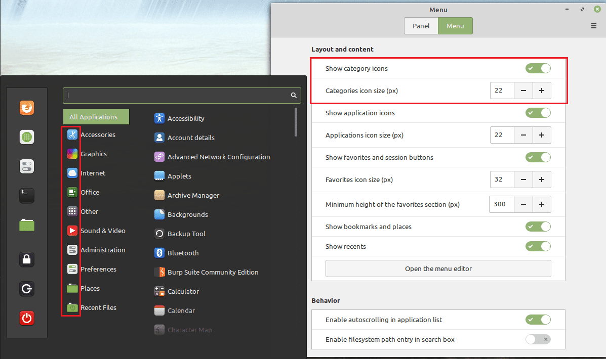Click the Preferences category icon

[72, 269]
